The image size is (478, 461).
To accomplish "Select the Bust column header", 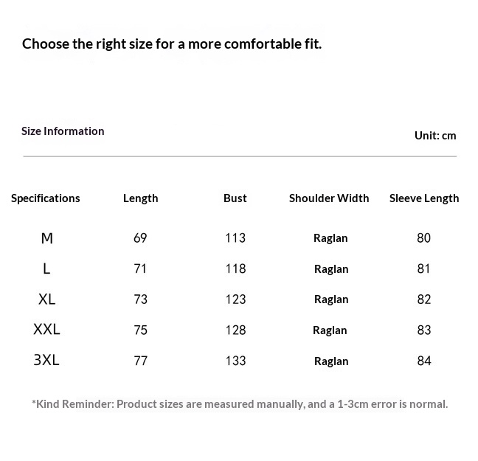I will (x=235, y=198).
